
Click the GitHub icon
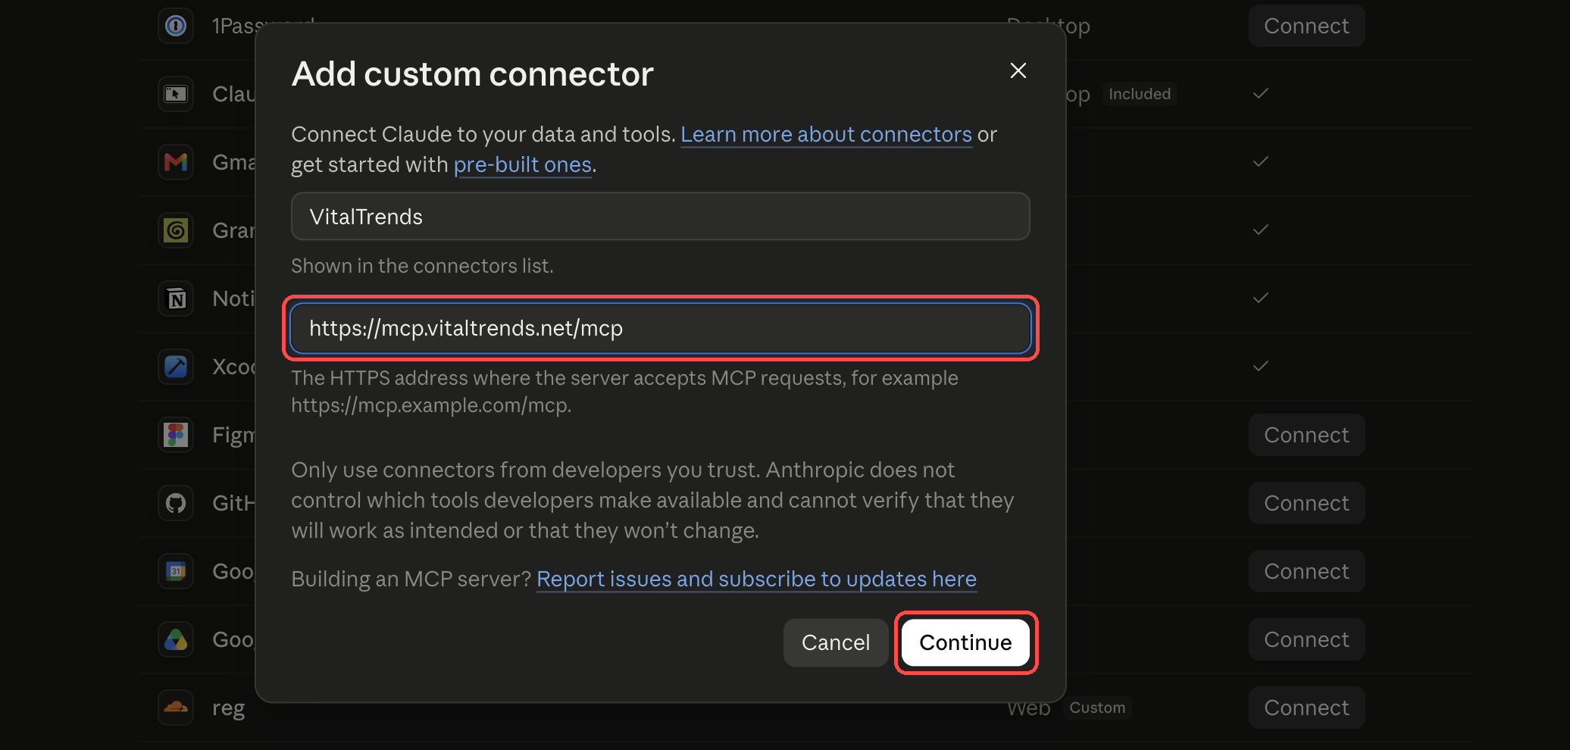click(x=176, y=503)
